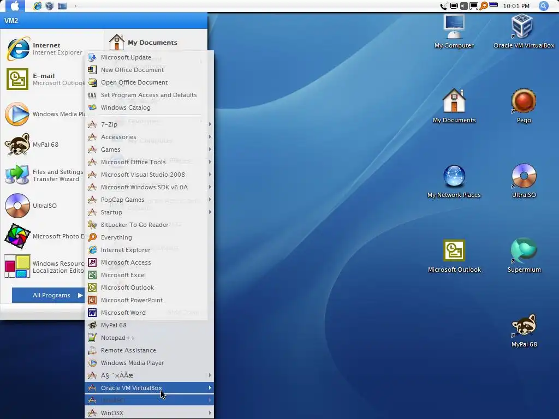Launch BitLocker To Go Reader
This screenshot has height=419, width=559.
pos(149,225)
